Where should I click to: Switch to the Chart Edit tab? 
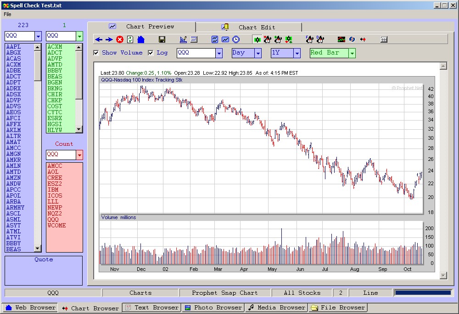(248, 27)
